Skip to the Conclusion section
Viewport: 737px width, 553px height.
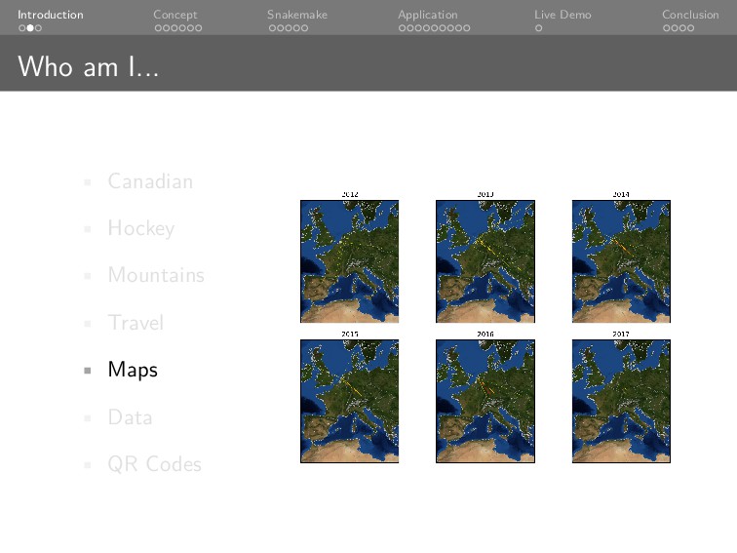(x=690, y=15)
